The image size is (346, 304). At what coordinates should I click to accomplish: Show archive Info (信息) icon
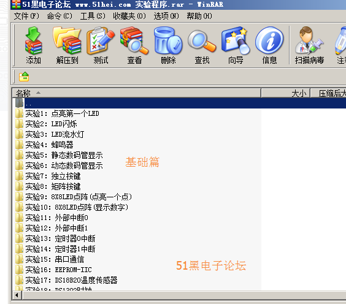pyautogui.click(x=269, y=45)
